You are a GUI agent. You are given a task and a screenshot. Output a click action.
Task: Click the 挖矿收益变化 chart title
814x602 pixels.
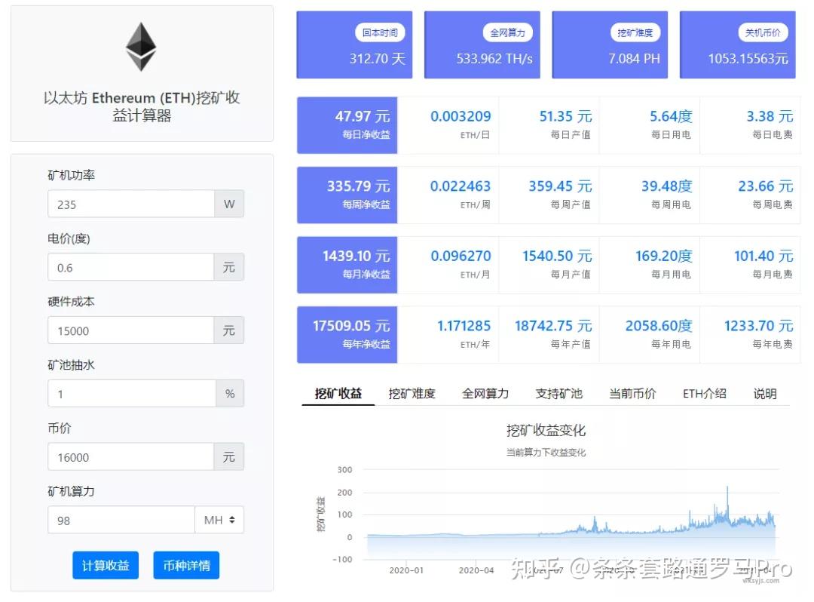(546, 430)
